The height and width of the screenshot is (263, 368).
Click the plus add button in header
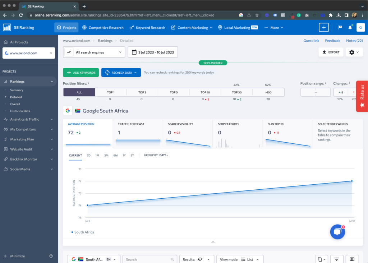click(324, 27)
